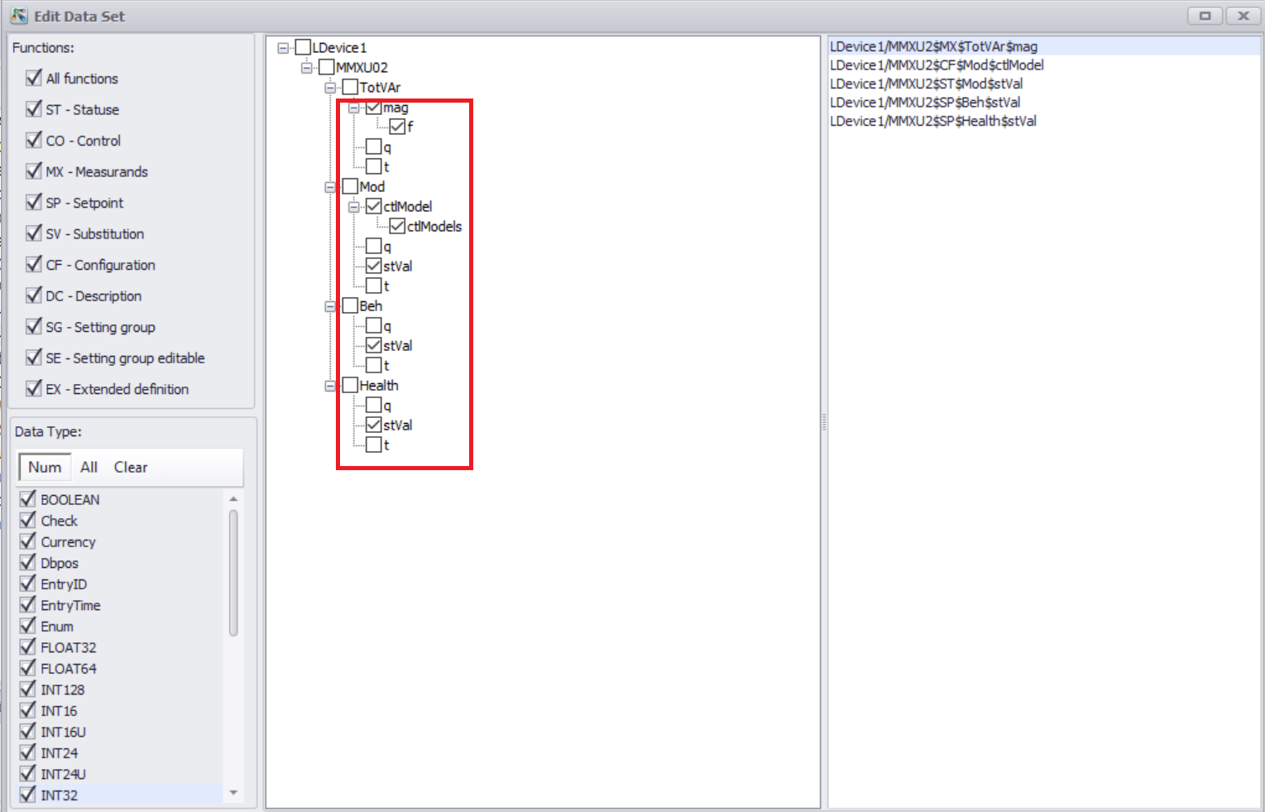Click the Data Type list scrollbar thumb
This screenshot has width=1265, height=812.
point(233,573)
